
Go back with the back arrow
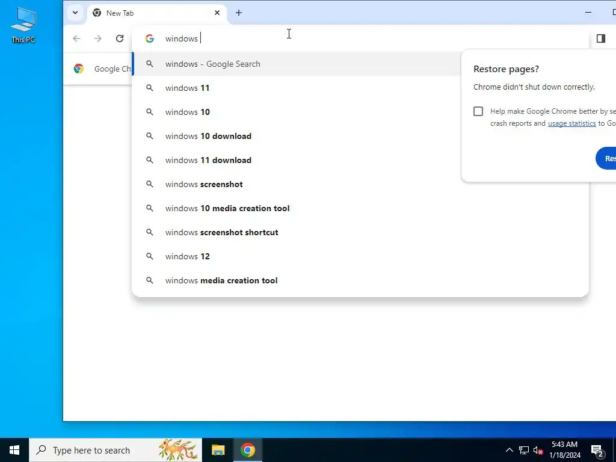pyautogui.click(x=76, y=38)
